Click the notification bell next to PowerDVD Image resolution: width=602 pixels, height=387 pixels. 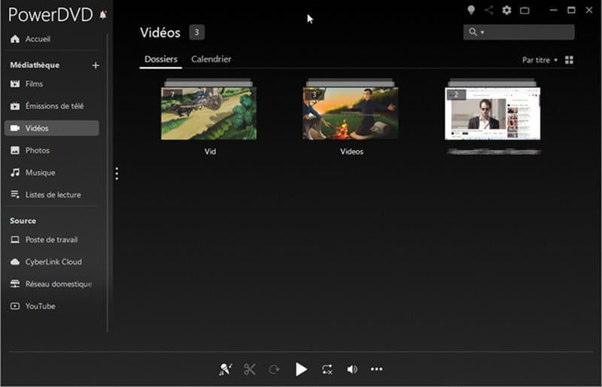click(103, 15)
